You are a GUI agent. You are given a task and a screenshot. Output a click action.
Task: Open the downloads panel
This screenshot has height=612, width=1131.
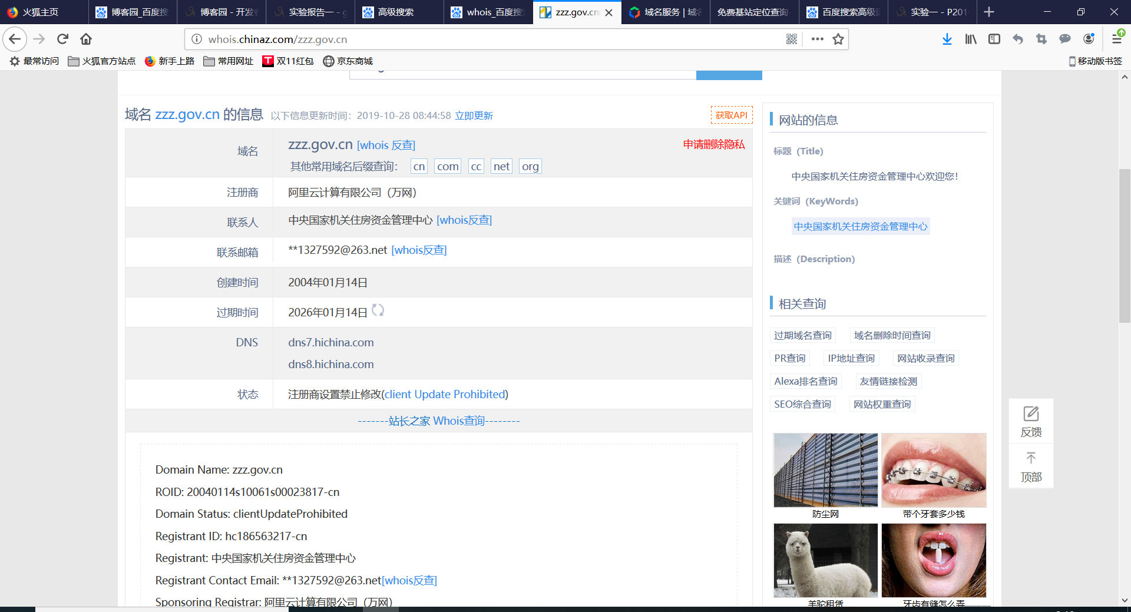click(x=947, y=39)
